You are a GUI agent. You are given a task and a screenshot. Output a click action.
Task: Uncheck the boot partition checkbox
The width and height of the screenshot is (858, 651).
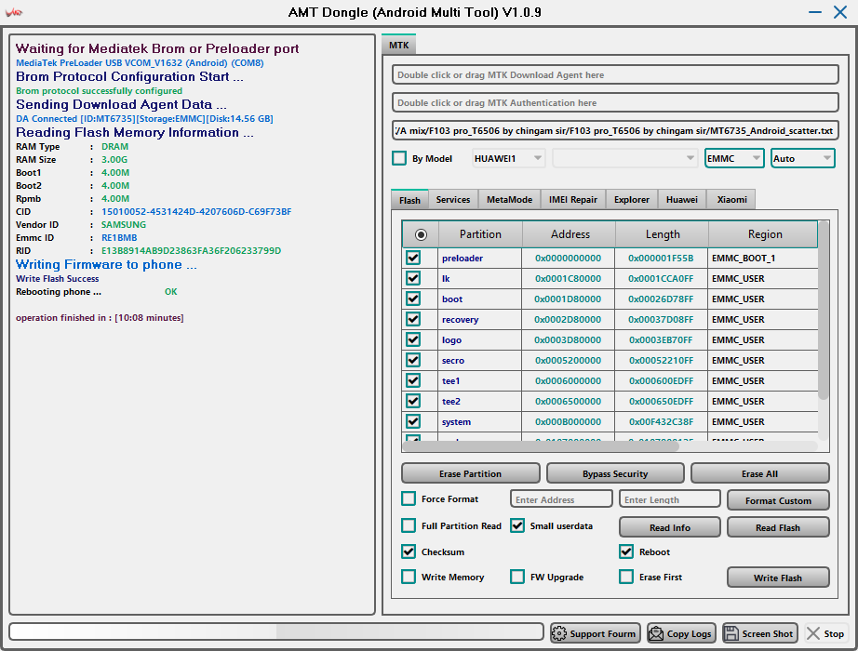pyautogui.click(x=413, y=299)
